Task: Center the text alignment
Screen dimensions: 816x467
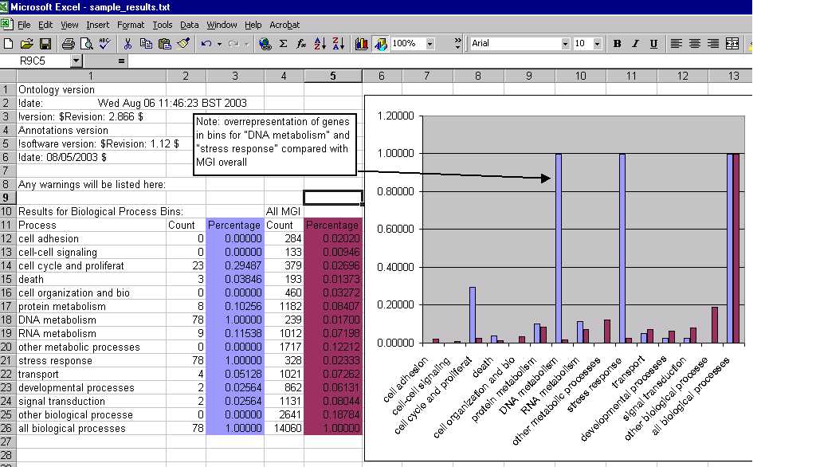Action: pyautogui.click(x=695, y=44)
